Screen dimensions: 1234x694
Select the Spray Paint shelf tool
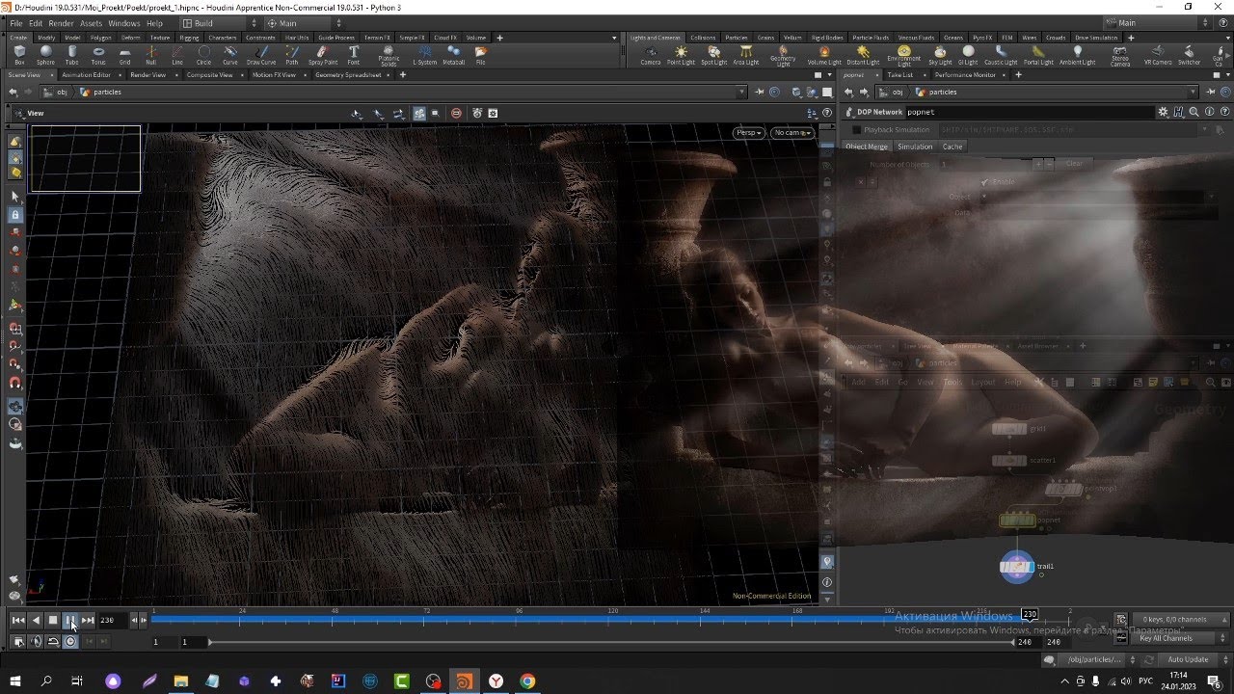point(323,55)
